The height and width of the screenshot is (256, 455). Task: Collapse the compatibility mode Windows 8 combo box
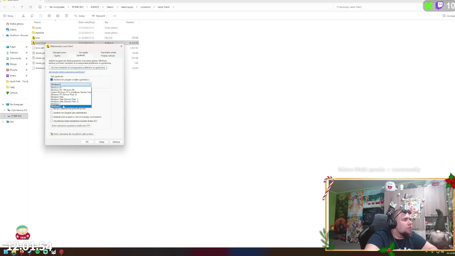tap(71, 84)
